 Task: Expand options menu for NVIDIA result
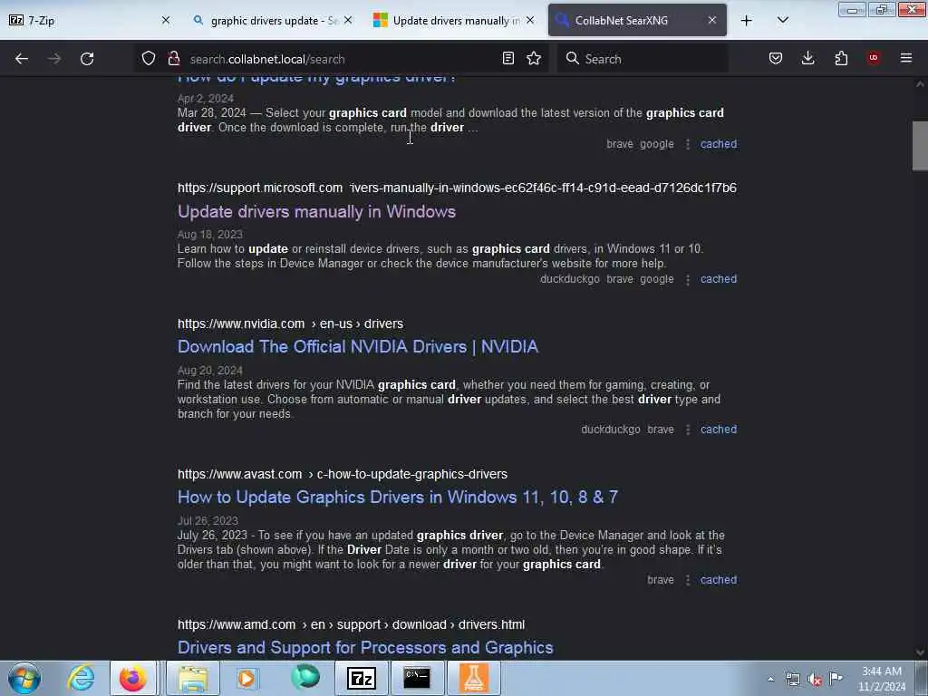688,430
